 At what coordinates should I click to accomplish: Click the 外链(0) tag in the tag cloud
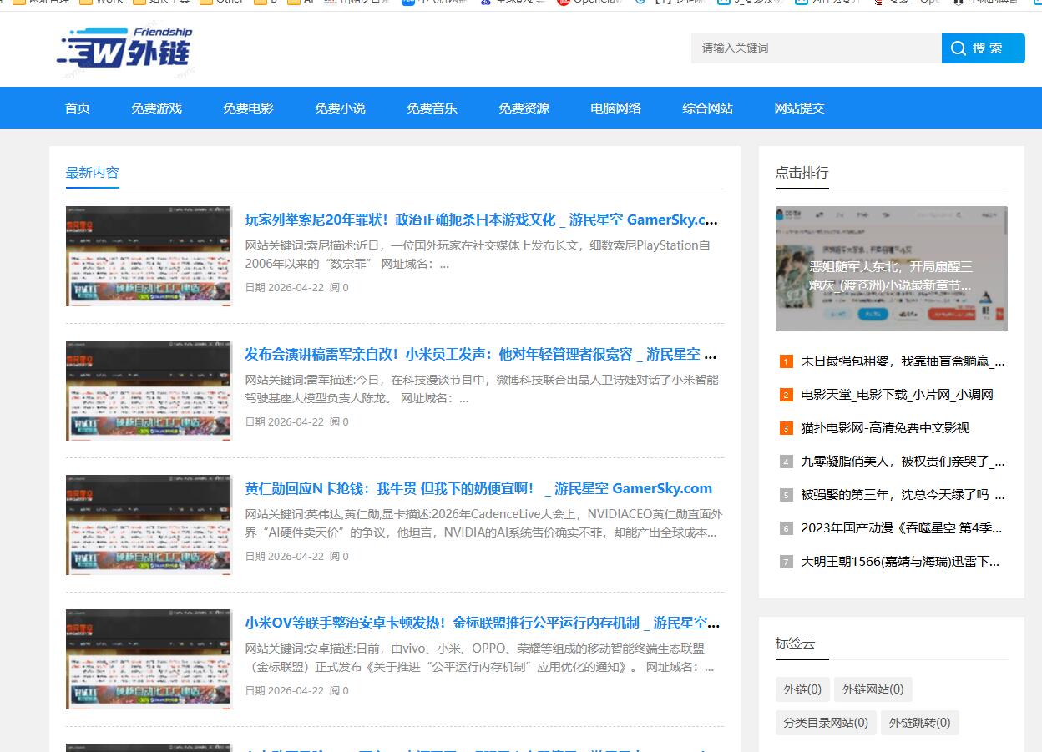pyautogui.click(x=802, y=689)
